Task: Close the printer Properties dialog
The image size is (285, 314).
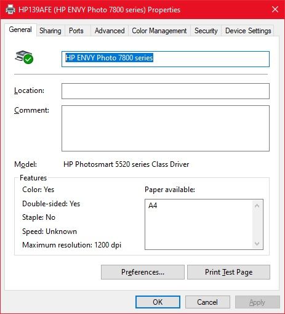Action: click(275, 9)
